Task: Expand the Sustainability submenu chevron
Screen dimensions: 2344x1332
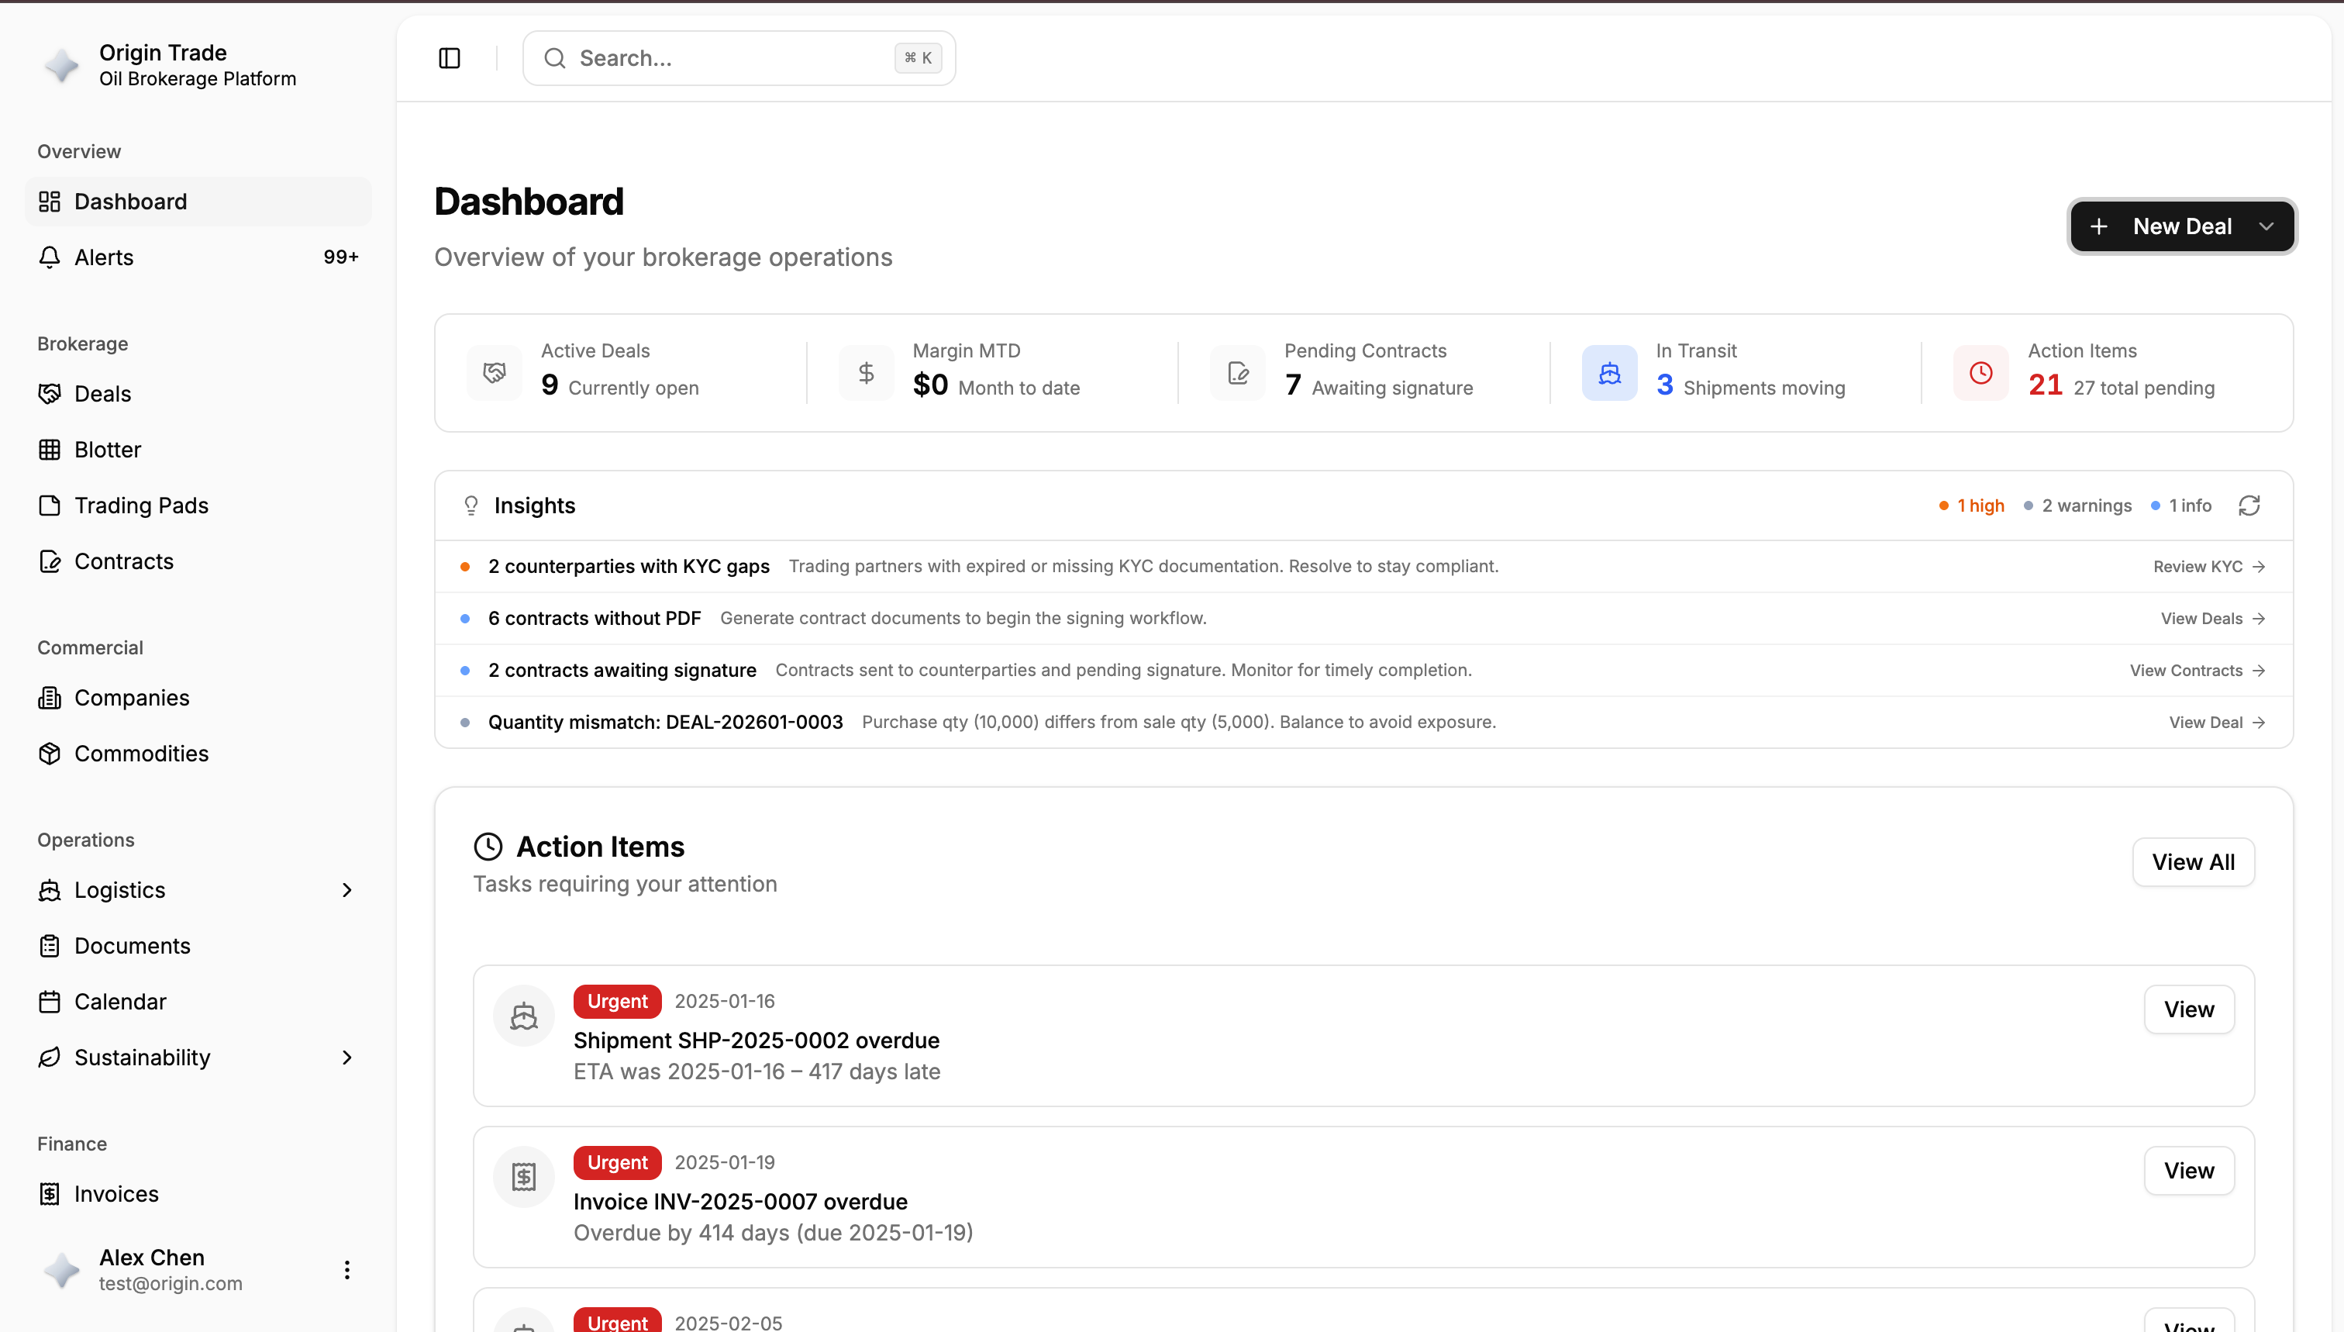Action: pyautogui.click(x=346, y=1058)
